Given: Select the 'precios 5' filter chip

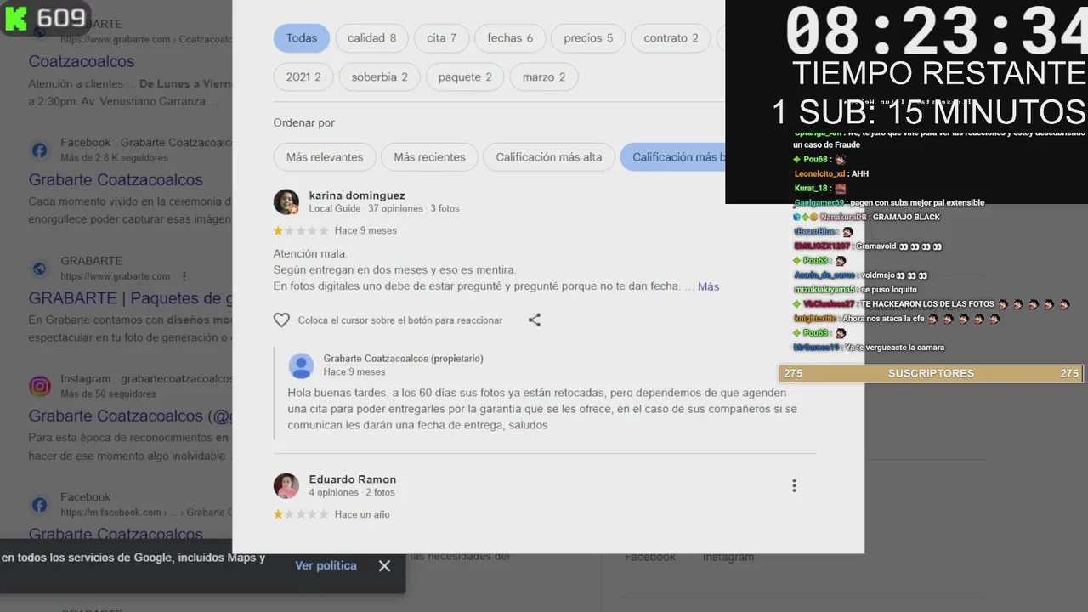Looking at the screenshot, I should [x=588, y=38].
